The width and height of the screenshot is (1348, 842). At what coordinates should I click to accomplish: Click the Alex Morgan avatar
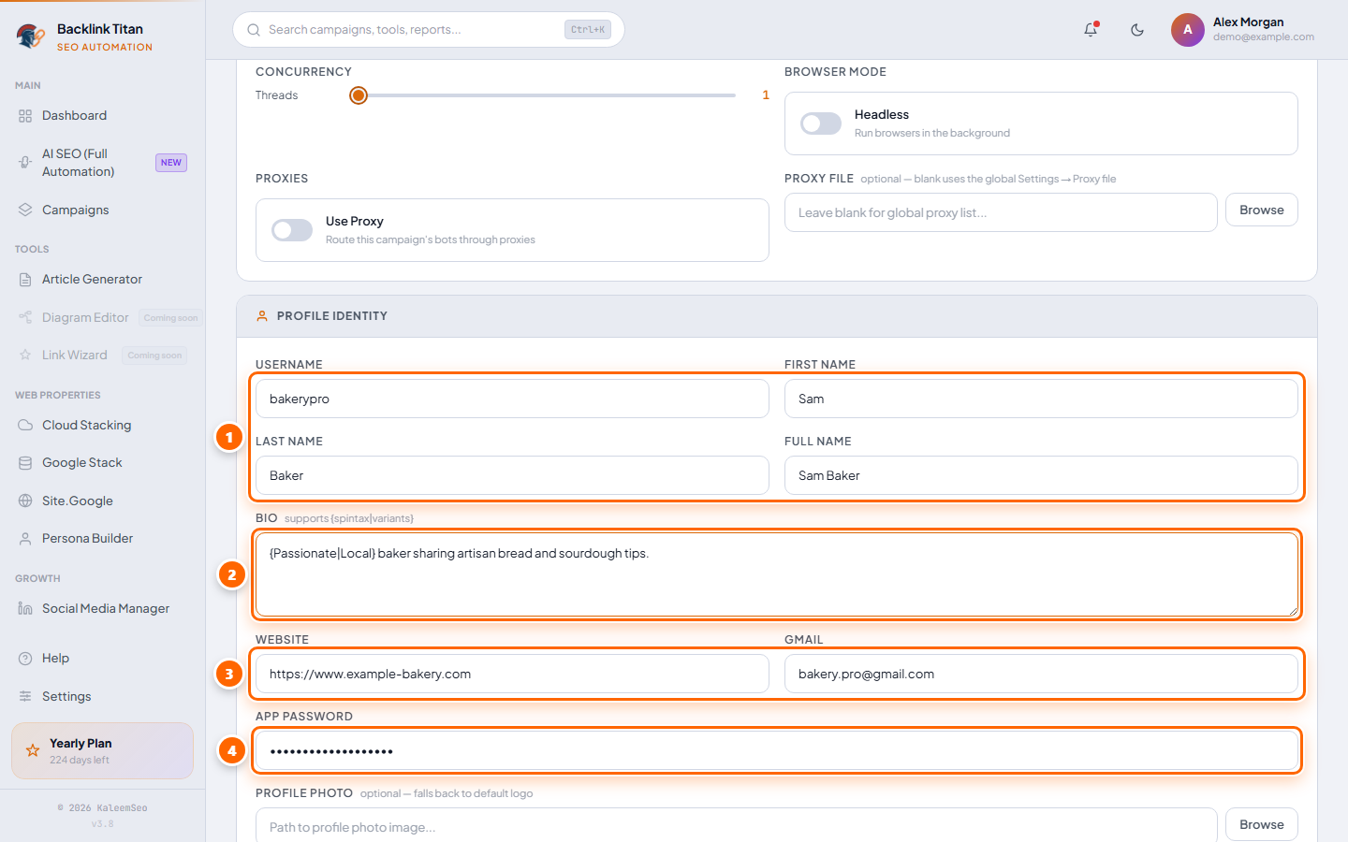point(1188,30)
